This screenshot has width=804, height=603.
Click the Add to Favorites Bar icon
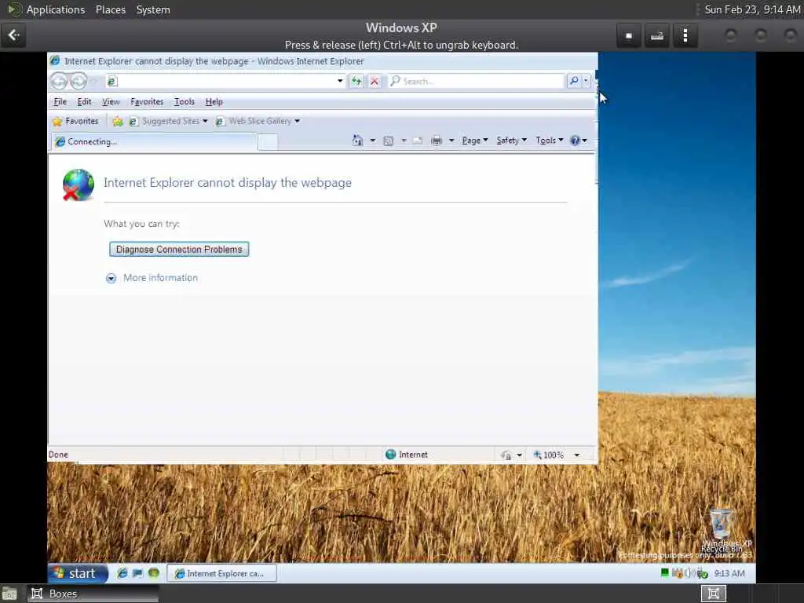tap(118, 122)
